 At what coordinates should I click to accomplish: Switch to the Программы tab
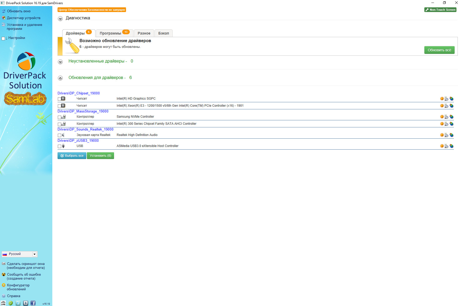[x=110, y=33]
